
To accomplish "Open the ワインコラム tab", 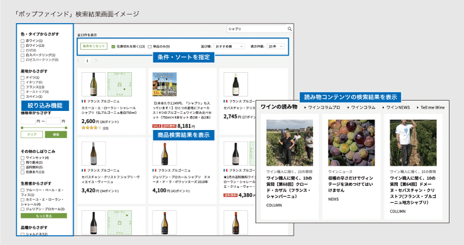I will 363,107.
